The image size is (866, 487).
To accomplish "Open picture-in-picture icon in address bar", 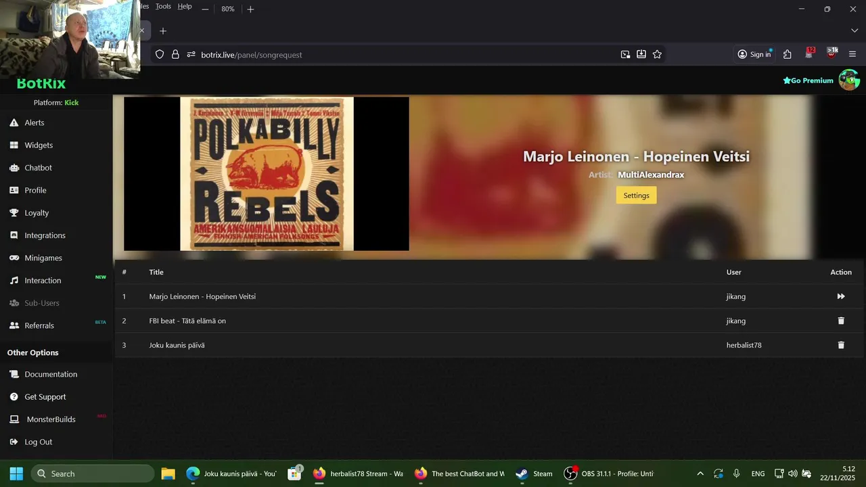I will pyautogui.click(x=625, y=54).
